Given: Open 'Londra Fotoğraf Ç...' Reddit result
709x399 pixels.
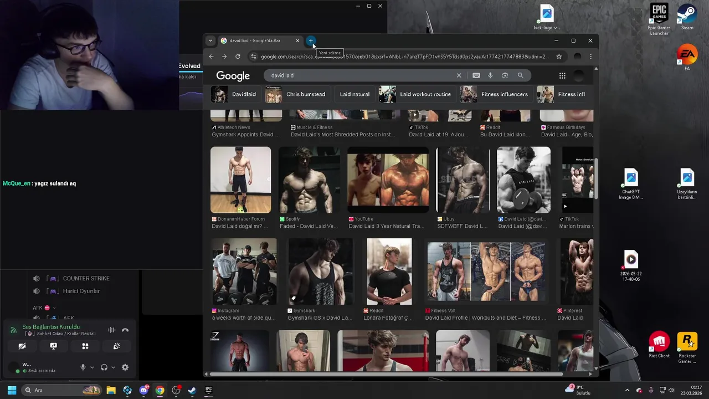Looking at the screenshot, I should (388, 318).
